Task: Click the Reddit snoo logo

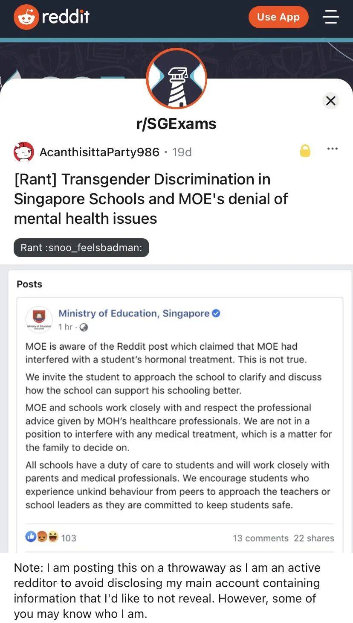Action: pos(26,18)
